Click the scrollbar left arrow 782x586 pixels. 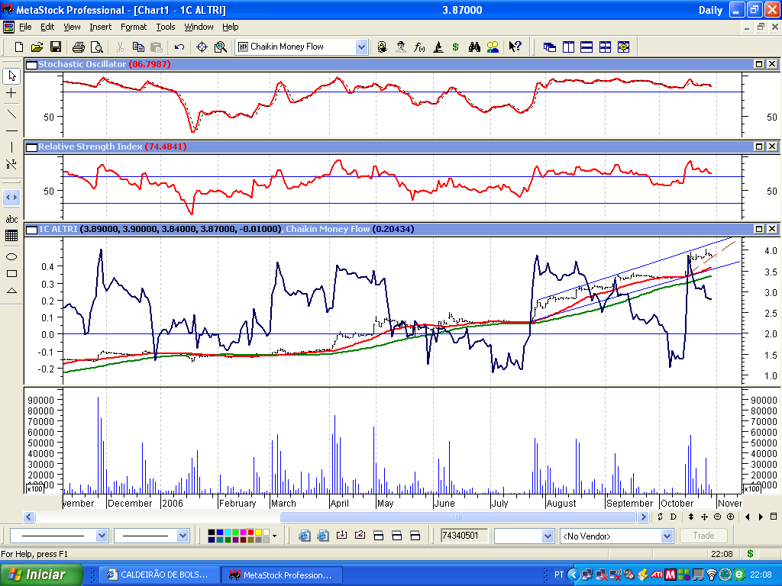[29, 517]
